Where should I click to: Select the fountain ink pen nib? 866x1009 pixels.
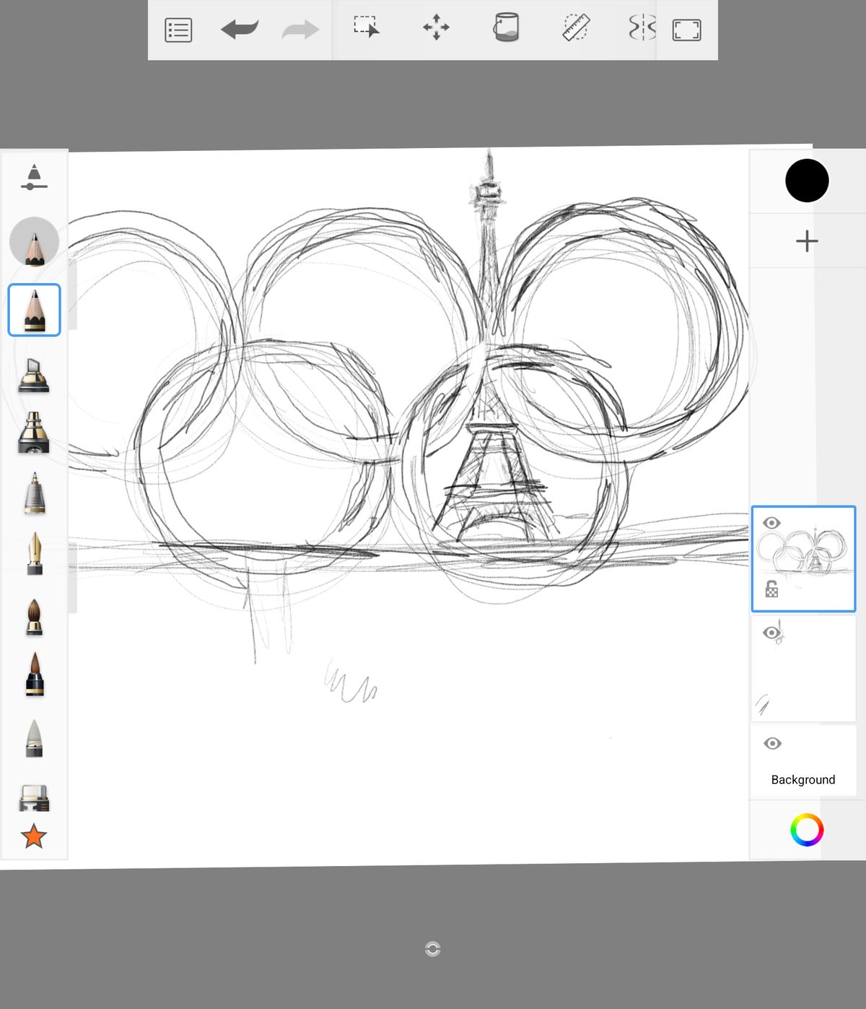[x=34, y=554]
